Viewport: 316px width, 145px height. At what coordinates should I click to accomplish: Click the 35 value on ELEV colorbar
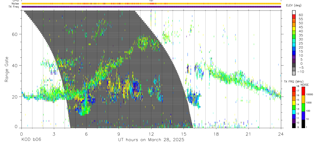click(x=301, y=35)
